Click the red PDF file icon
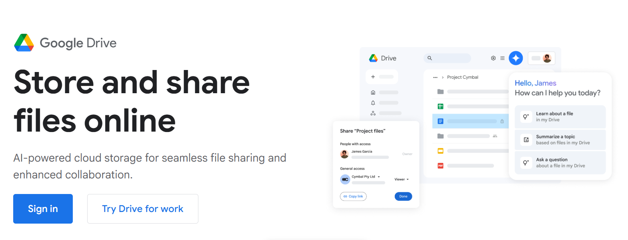The image size is (628, 240). click(x=440, y=166)
